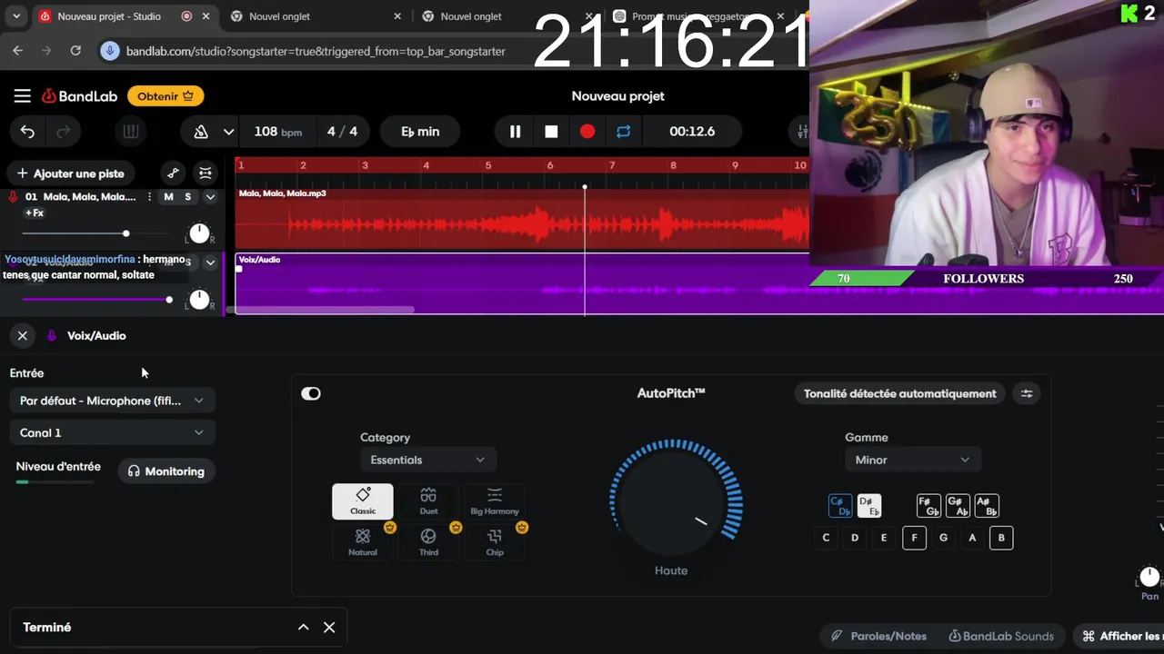Image resolution: width=1164 pixels, height=654 pixels.
Task: Toggle AutoPitch on/off switch
Action: pos(311,393)
